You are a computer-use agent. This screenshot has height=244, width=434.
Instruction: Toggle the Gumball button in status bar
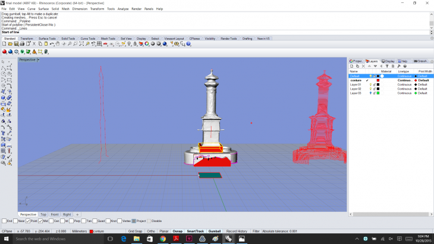coord(214,231)
